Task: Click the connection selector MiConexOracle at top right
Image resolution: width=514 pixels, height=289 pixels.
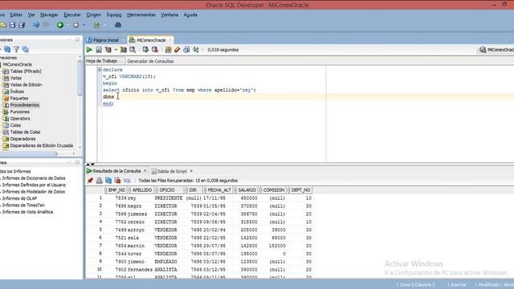Action: point(497,50)
